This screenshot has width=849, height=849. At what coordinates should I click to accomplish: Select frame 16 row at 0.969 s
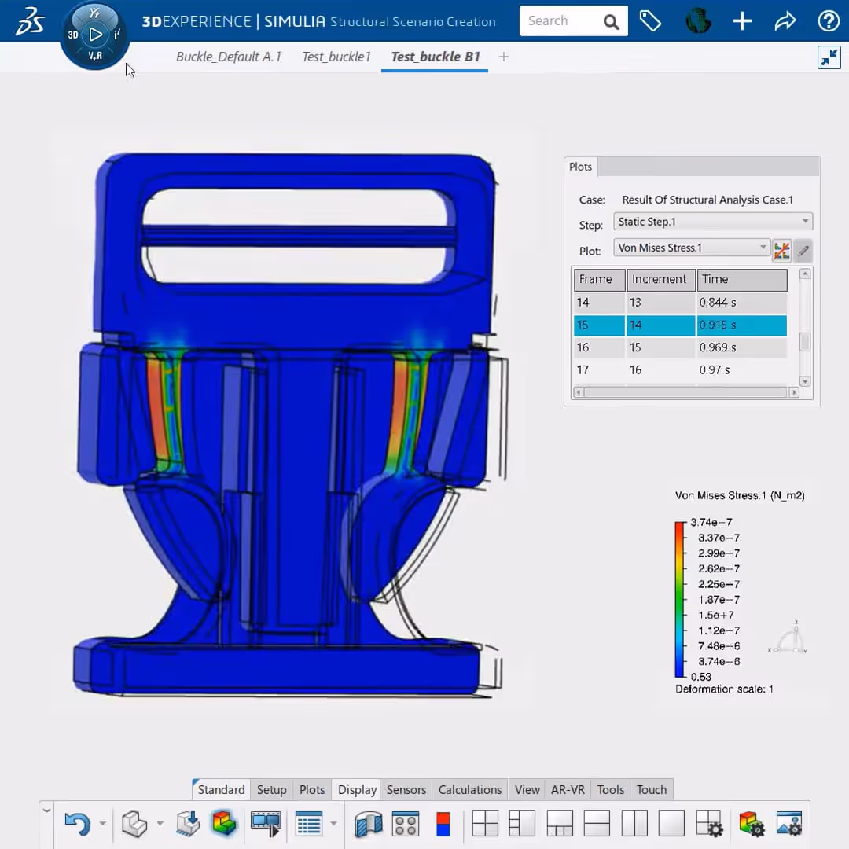point(680,347)
